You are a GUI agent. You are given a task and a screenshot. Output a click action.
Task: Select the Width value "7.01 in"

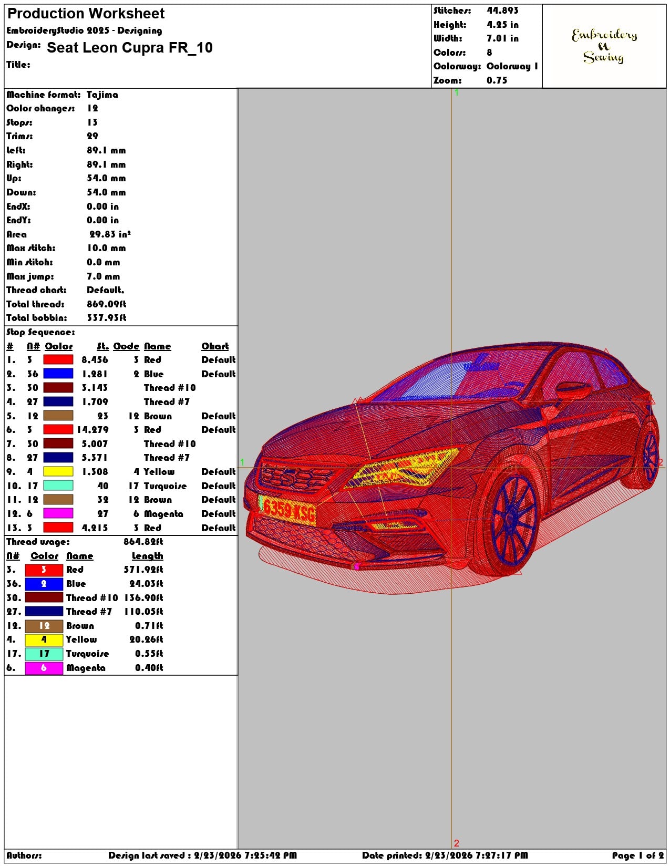coord(502,38)
